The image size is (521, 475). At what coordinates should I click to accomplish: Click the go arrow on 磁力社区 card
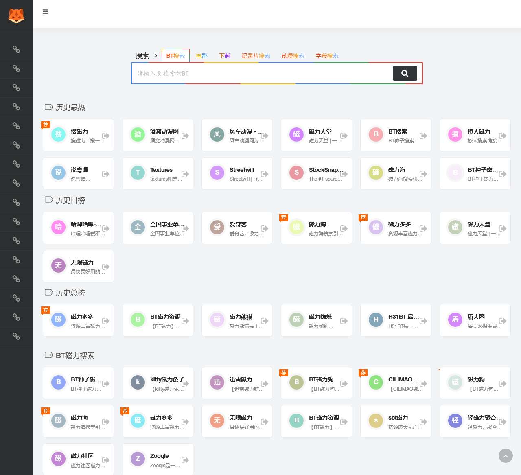coord(106,460)
